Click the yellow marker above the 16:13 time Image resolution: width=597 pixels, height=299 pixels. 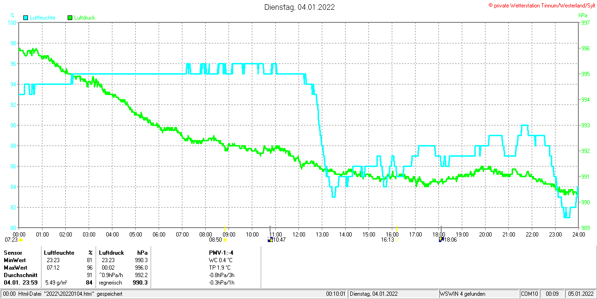coord(396,228)
